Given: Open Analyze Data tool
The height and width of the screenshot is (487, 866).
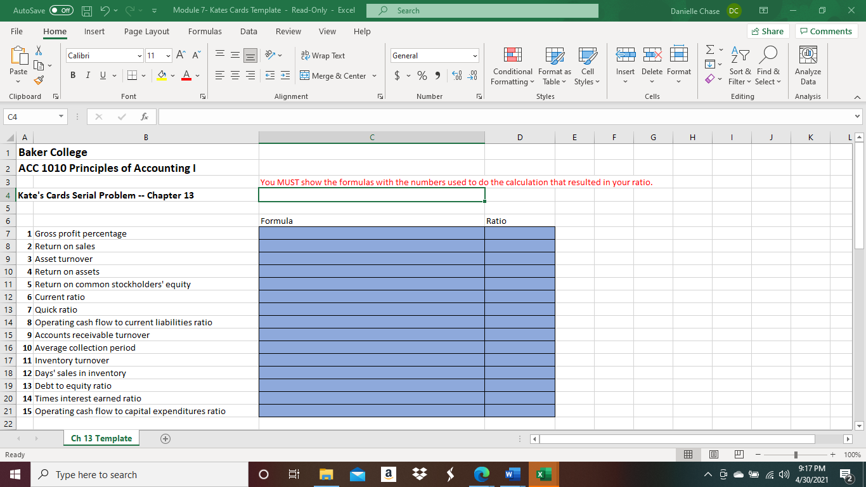Looking at the screenshot, I should tap(808, 65).
